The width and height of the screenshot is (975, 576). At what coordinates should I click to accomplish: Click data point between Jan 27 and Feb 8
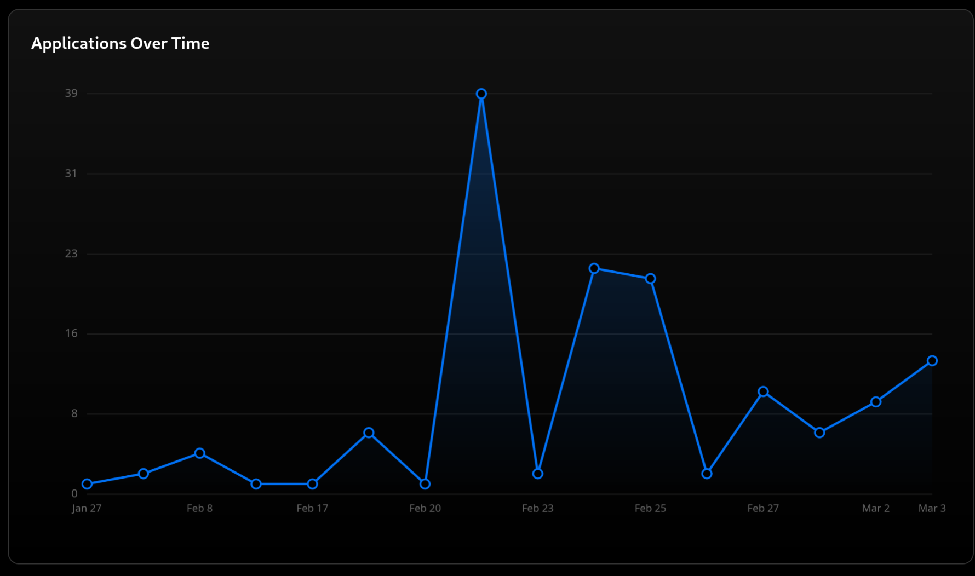pos(144,474)
